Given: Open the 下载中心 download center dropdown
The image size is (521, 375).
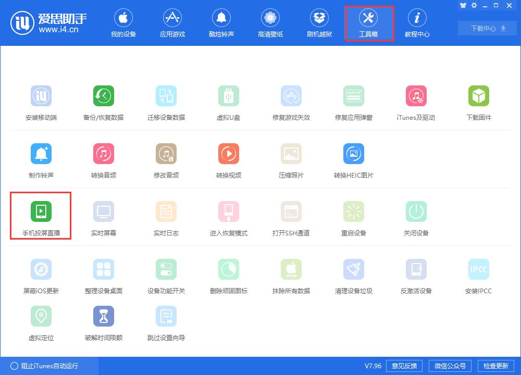Looking at the screenshot, I should click(x=486, y=28).
